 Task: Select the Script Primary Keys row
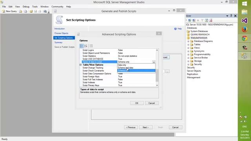[118, 85]
